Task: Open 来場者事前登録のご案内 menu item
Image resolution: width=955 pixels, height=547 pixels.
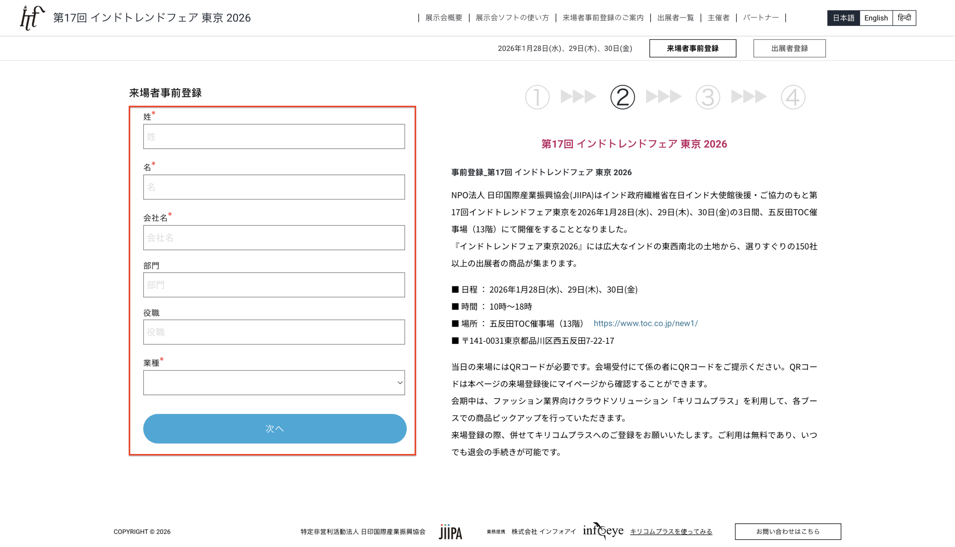Action: [603, 18]
